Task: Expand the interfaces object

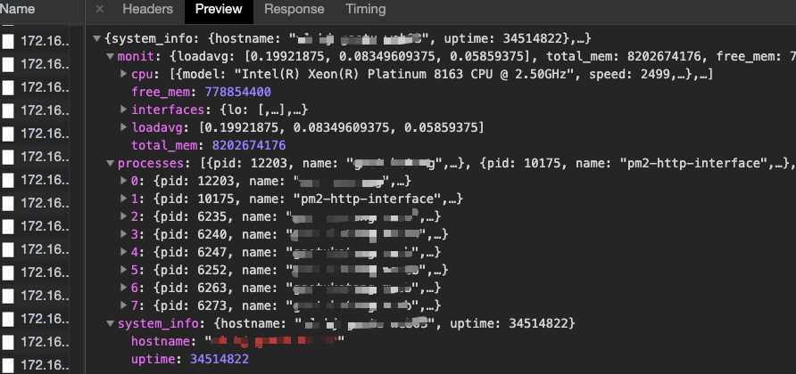Action: click(123, 110)
